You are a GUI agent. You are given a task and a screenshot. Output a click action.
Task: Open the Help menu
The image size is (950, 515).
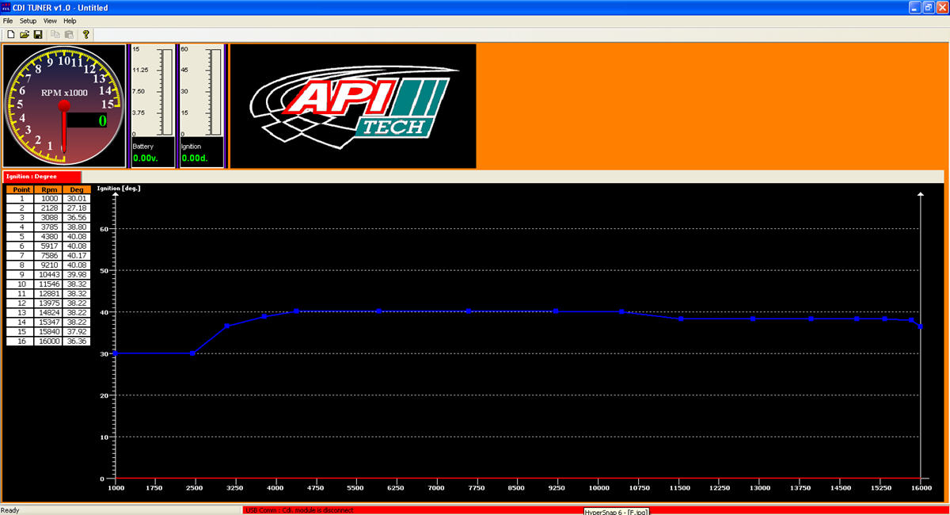pos(70,21)
